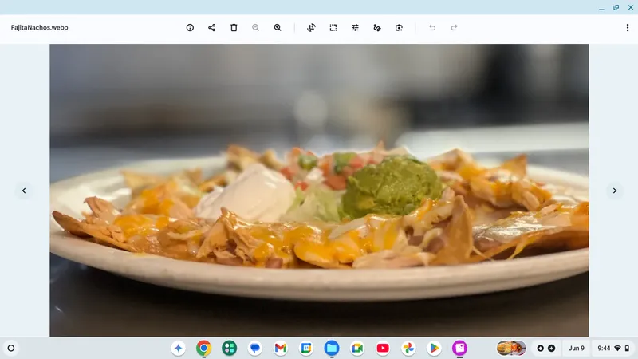The image size is (638, 359).
Task: Open the Gemini sparkle app in shelf
Action: coord(178,348)
